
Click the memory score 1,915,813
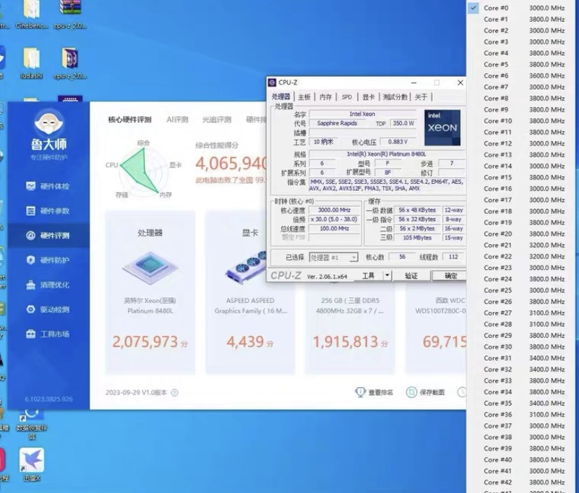(x=345, y=342)
